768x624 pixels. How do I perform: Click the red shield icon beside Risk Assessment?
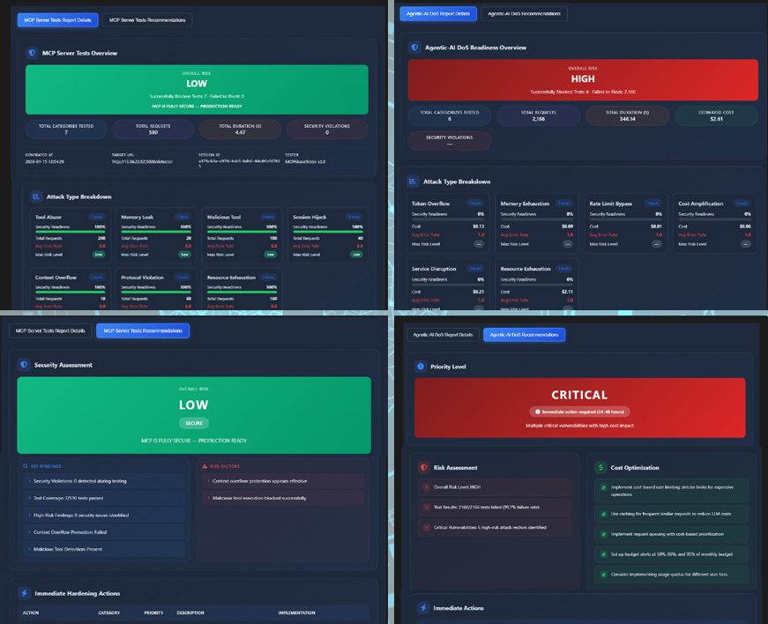[x=423, y=467]
